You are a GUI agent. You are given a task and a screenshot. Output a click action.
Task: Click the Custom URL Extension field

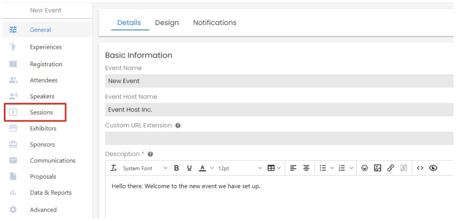[279, 138]
